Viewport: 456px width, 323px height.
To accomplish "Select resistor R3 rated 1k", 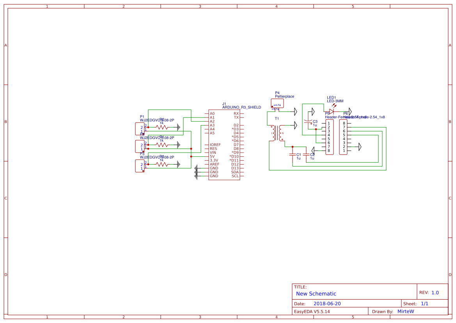I will (162, 127).
